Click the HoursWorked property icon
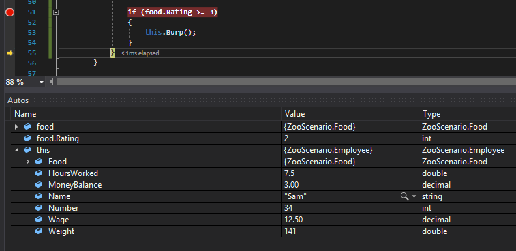516x251 pixels. [x=39, y=173]
